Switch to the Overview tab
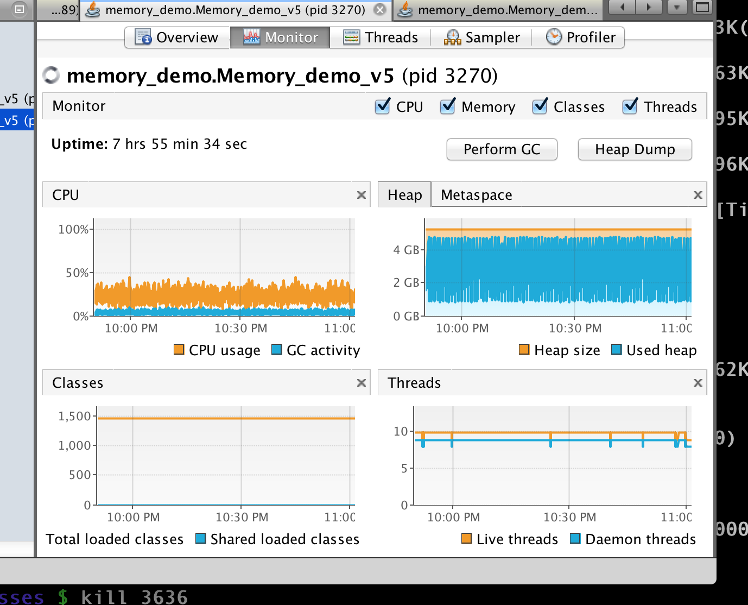This screenshot has width=748, height=605. point(177,37)
